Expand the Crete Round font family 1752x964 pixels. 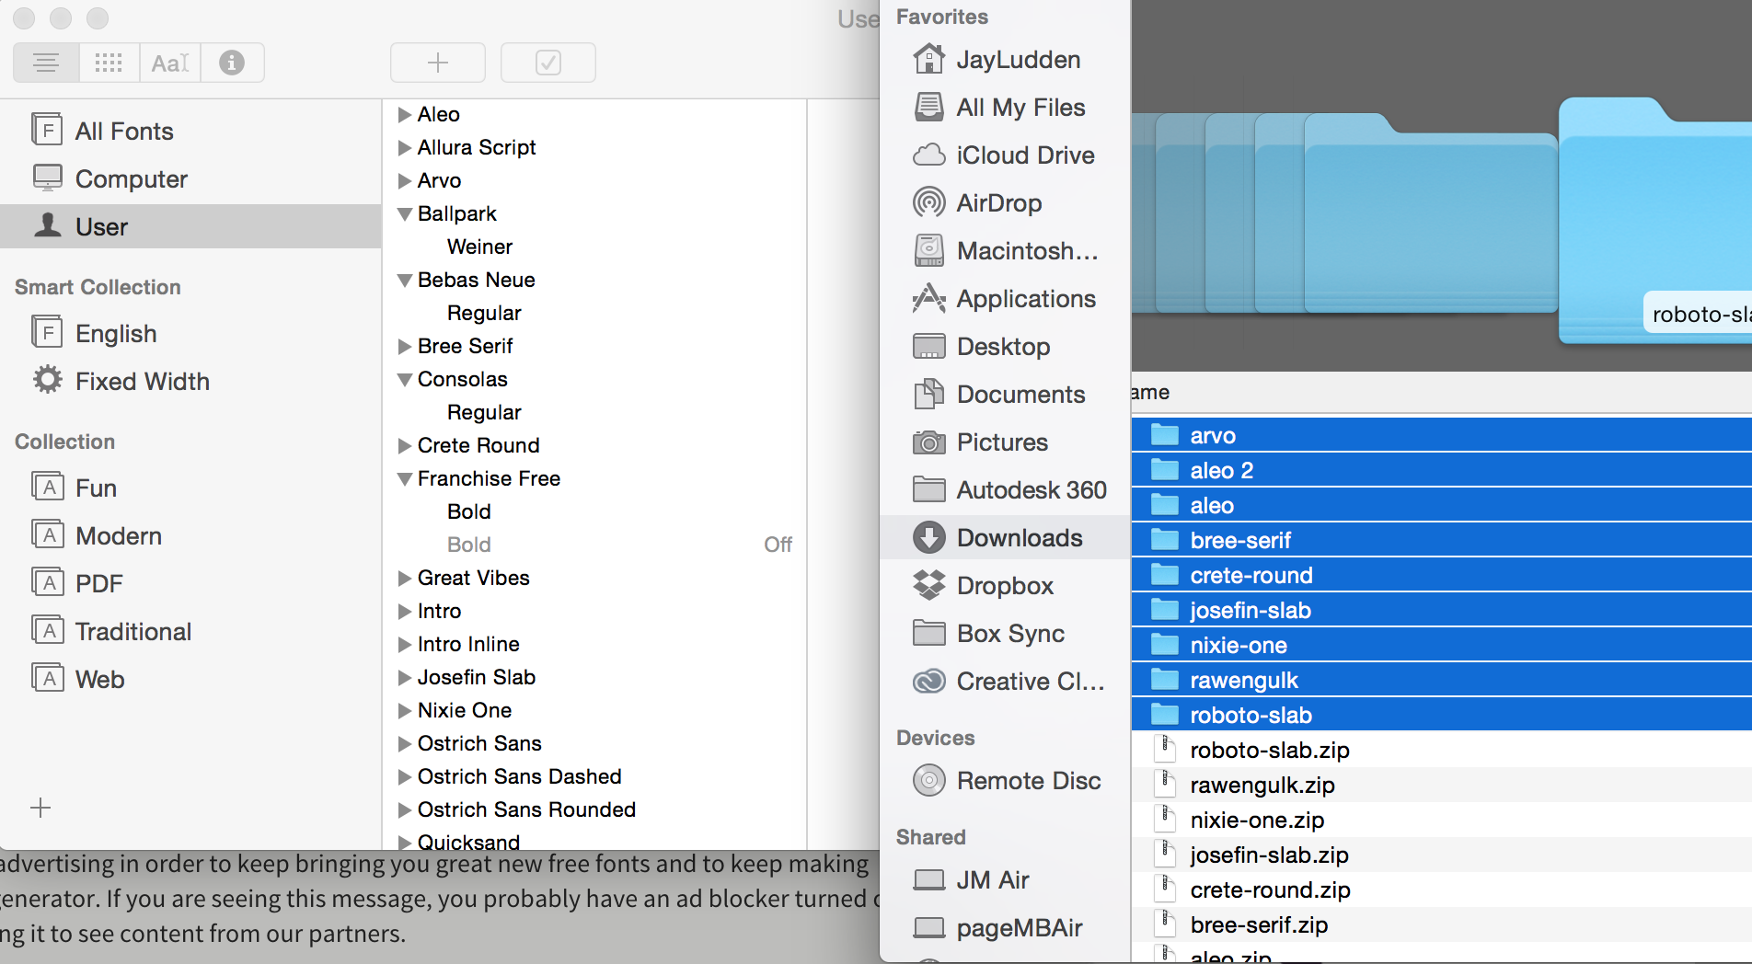(x=404, y=446)
